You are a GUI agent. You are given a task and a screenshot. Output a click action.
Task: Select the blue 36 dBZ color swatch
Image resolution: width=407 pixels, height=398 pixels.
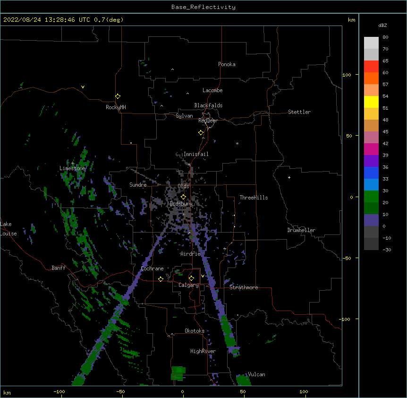coord(371,173)
